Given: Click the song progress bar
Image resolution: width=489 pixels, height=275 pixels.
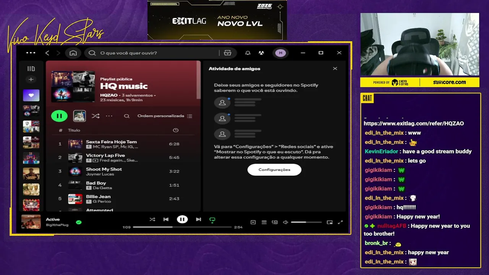Looking at the screenshot, I should pyautogui.click(x=182, y=227).
